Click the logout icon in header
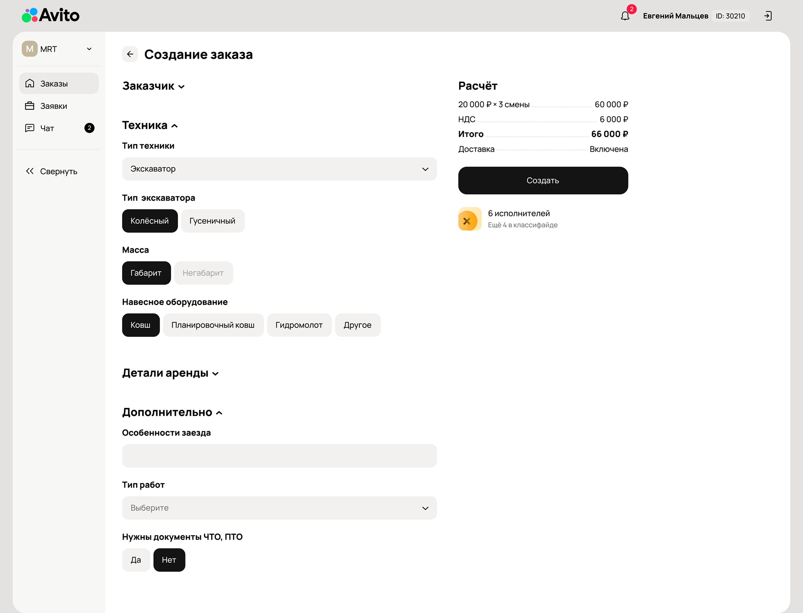This screenshot has height=613, width=803. 768,16
